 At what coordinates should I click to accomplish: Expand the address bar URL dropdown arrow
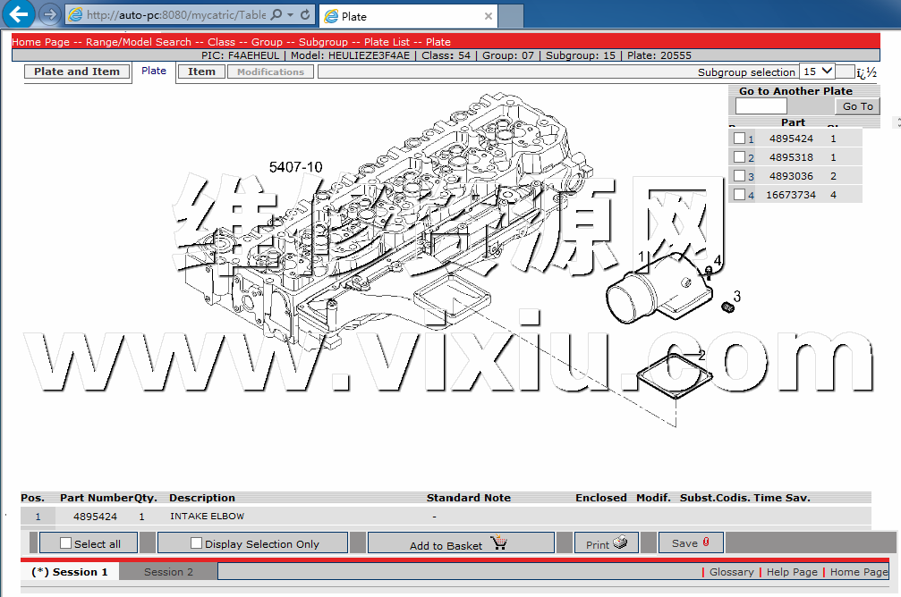291,15
